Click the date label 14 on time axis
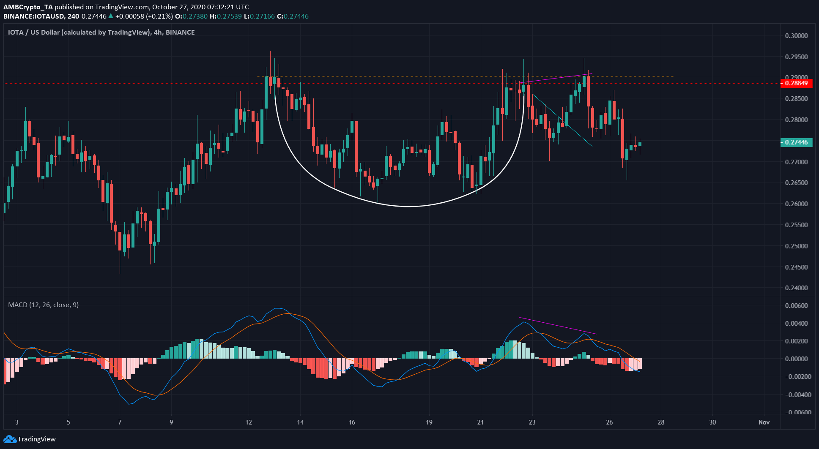 [x=300, y=422]
